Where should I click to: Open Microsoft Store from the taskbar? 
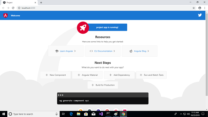86,114
